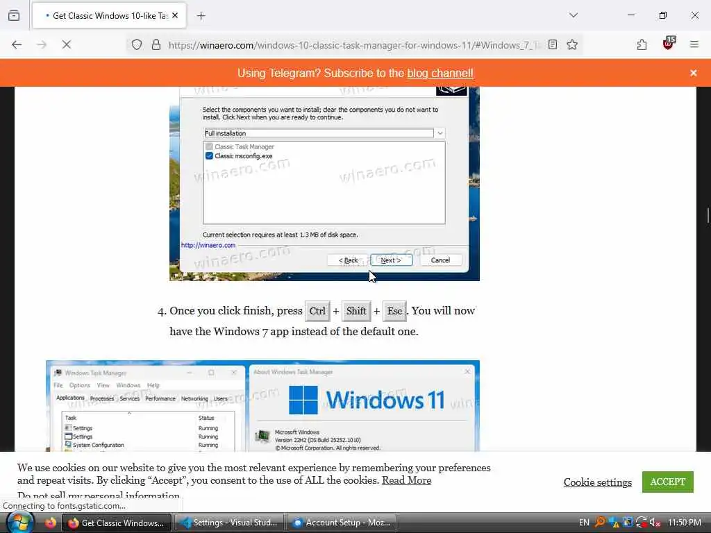711x533 pixels.
Task: Close the Get Classic Windows 10-like tab
Action: [175, 15]
